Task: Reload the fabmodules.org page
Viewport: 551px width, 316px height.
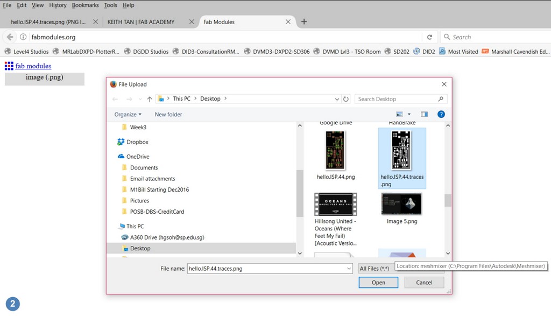Action: pyautogui.click(x=429, y=37)
